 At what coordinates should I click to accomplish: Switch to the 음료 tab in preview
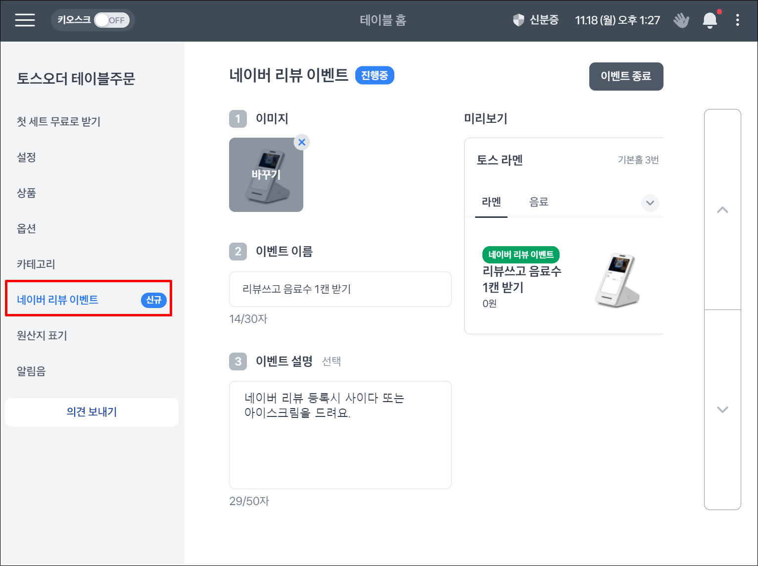coord(539,202)
